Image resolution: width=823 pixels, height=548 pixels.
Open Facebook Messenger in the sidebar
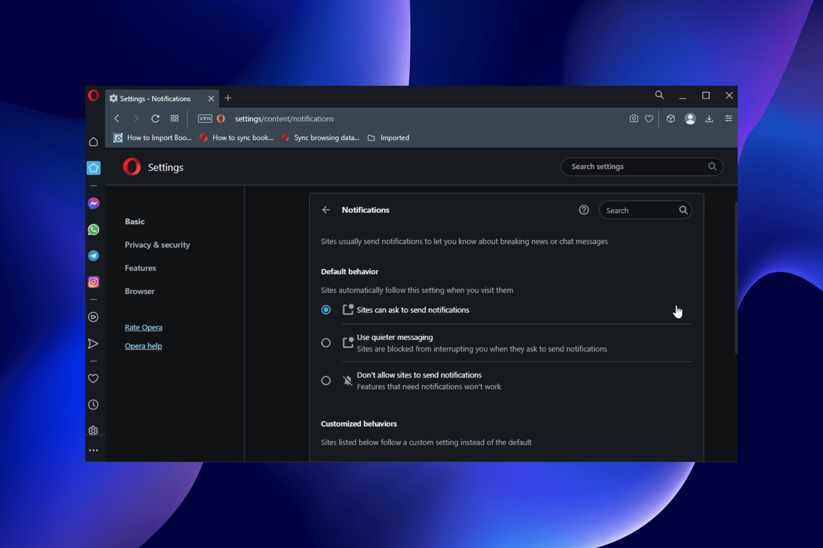[93, 203]
